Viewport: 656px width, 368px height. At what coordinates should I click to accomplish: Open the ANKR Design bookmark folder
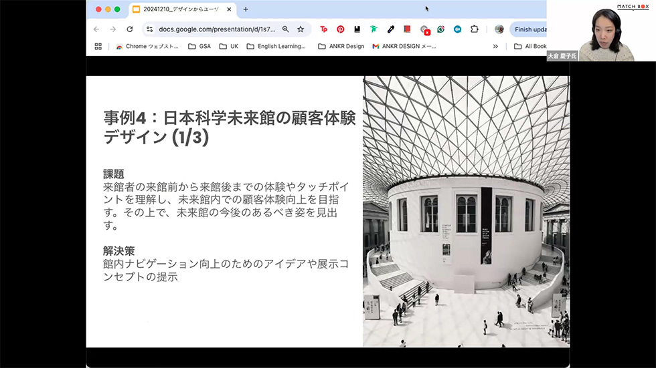click(x=341, y=46)
